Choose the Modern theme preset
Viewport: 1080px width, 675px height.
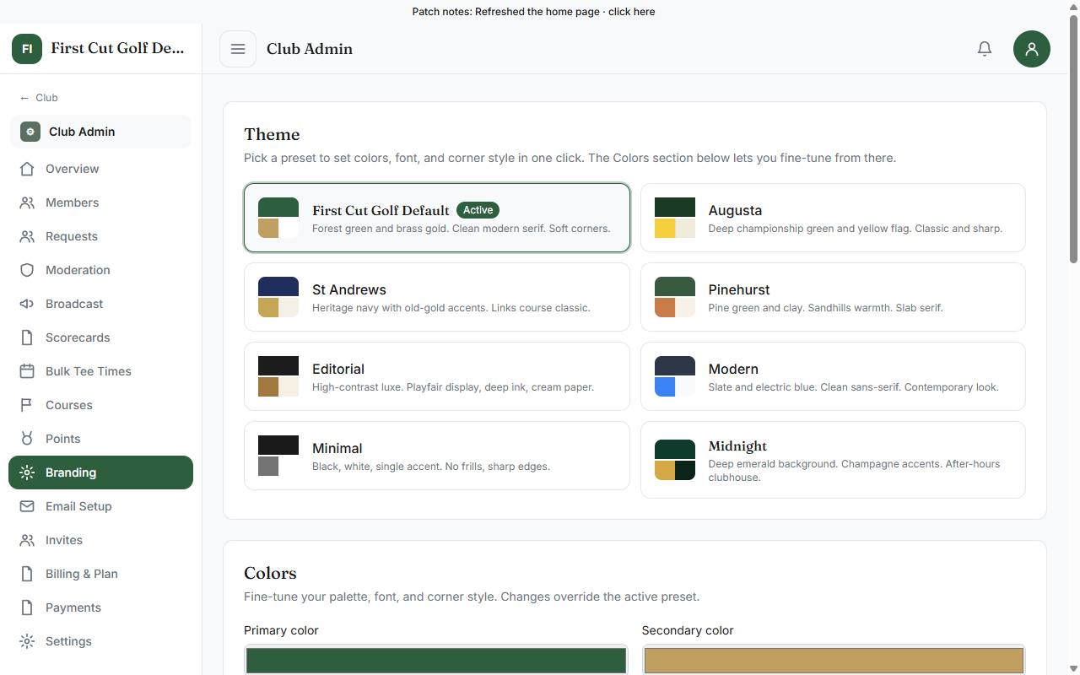click(x=833, y=376)
